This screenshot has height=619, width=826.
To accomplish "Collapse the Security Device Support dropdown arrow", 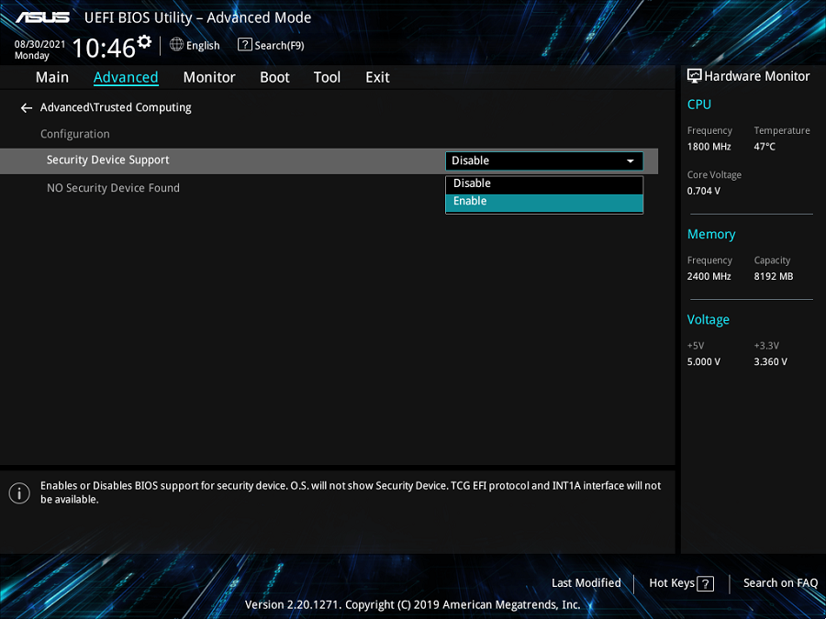I will (630, 161).
